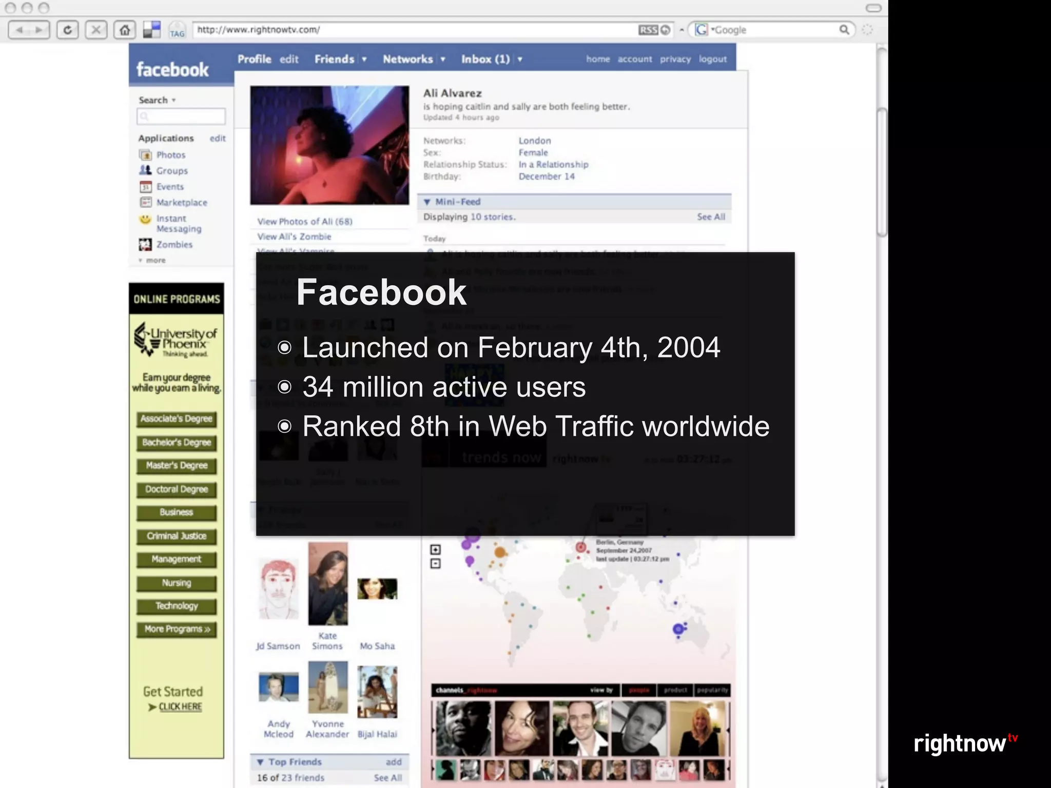Zoom in on the map with plus icon
The image size is (1051, 788).
coord(435,549)
